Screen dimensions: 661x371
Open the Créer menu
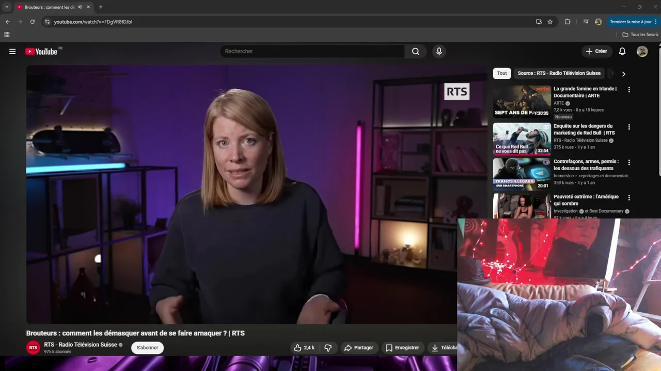coord(596,52)
